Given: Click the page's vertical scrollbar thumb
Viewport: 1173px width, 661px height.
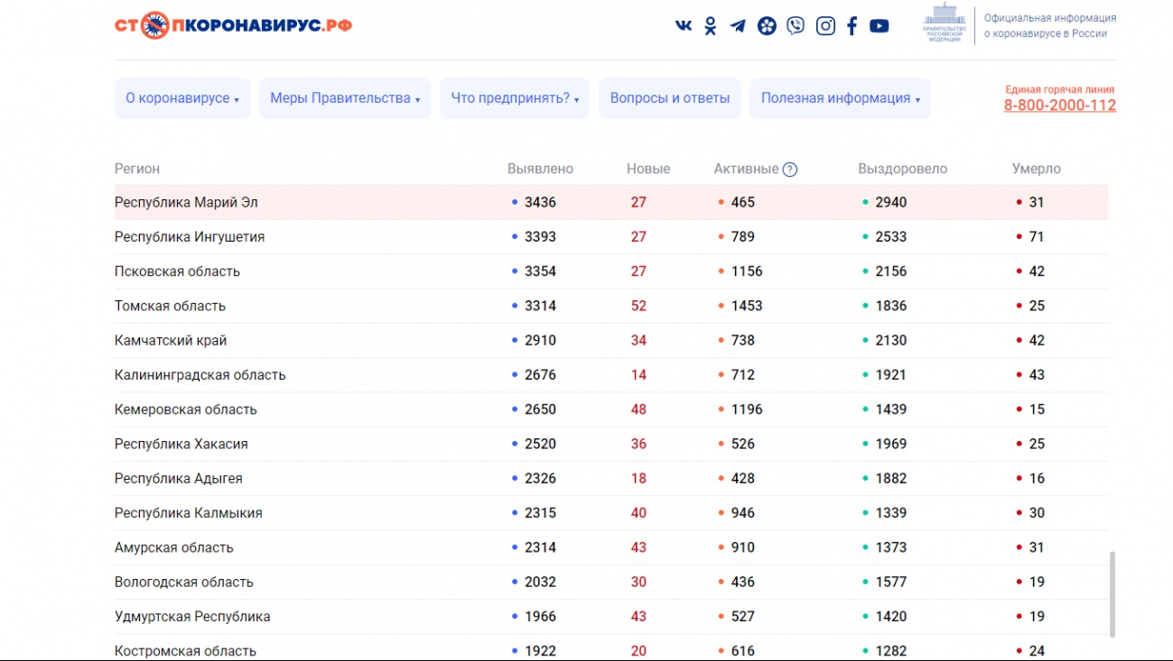Looking at the screenshot, I should [1112, 594].
